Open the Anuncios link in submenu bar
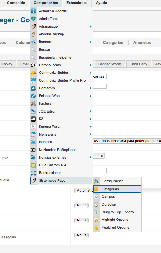Viewport: 161px width, 253px height. tap(142, 43)
